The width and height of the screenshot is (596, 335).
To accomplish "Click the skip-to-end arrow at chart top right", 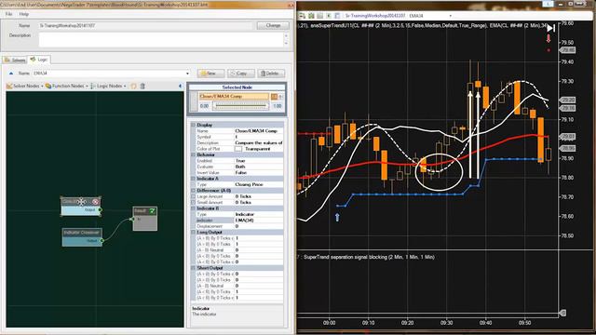I will tap(550, 28).
